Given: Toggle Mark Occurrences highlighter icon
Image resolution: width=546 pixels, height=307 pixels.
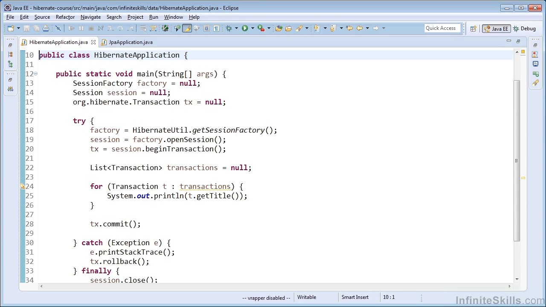Looking at the screenshot, I should click(x=187, y=28).
